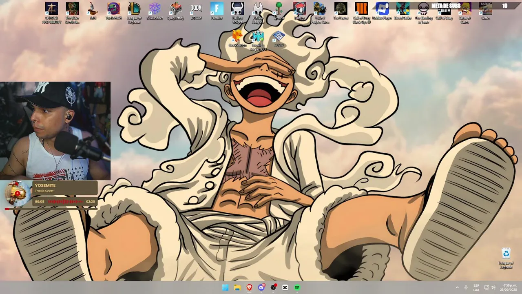522x294 pixels.
Task: Open CapCut from the taskbar
Action: [x=285, y=287]
